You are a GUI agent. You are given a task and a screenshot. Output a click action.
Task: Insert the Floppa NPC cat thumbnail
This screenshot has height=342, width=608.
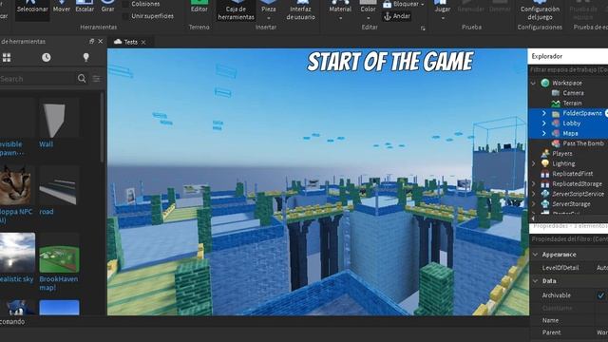click(x=15, y=185)
